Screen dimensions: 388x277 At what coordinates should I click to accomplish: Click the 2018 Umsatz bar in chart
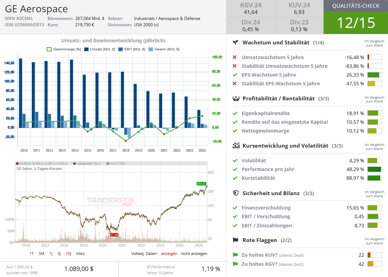point(123,100)
